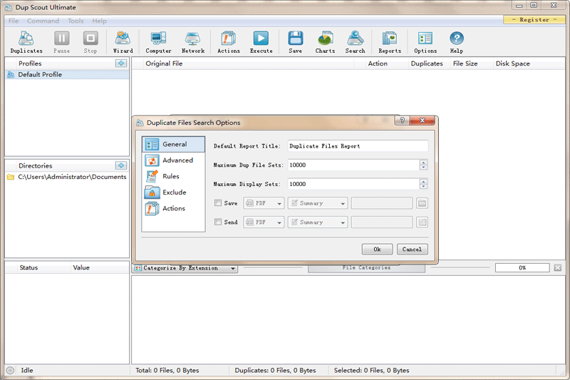Select Default Profile in Profiles list
This screenshot has width=570, height=380.
pyautogui.click(x=67, y=75)
